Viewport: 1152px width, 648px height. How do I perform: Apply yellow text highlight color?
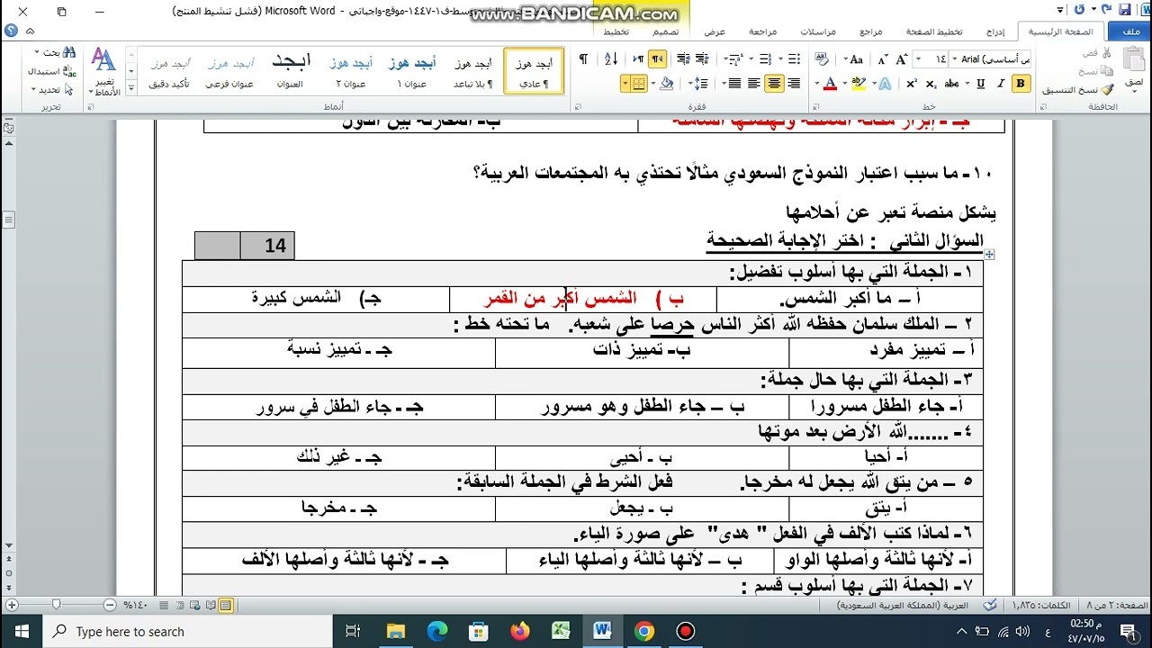click(858, 84)
